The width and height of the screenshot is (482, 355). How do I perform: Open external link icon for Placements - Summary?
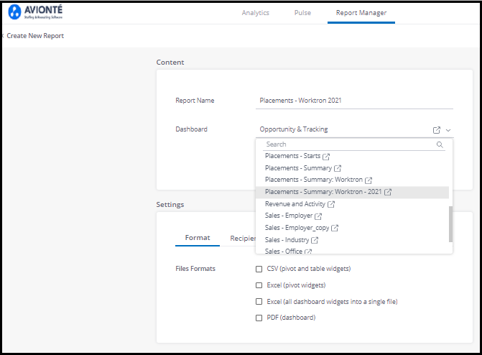[x=338, y=168]
